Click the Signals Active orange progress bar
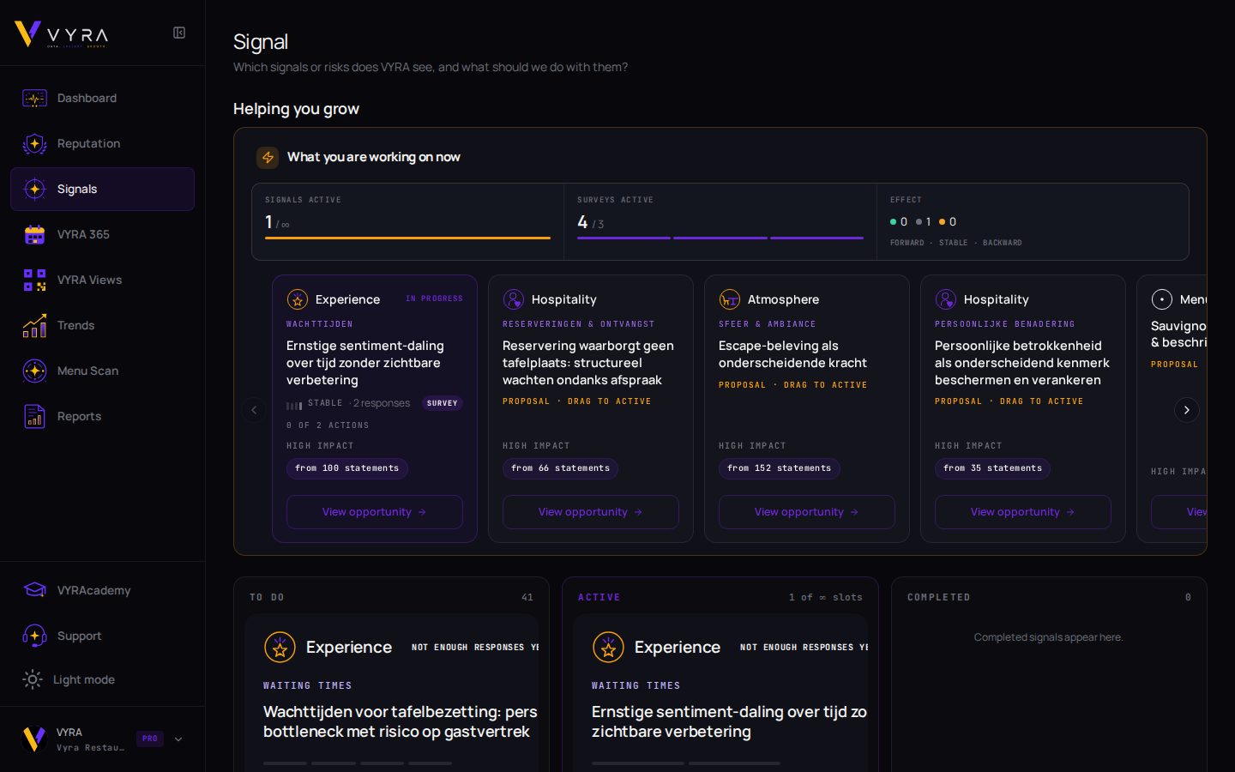 [407, 238]
